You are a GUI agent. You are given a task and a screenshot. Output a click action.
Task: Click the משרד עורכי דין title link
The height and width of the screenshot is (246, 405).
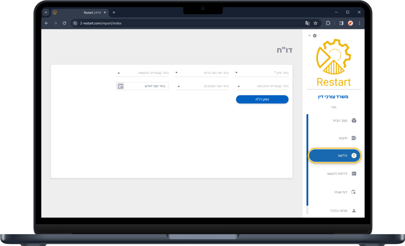(333, 97)
